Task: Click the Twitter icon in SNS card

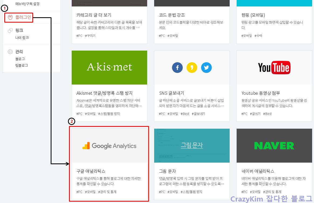Action: click(206, 68)
